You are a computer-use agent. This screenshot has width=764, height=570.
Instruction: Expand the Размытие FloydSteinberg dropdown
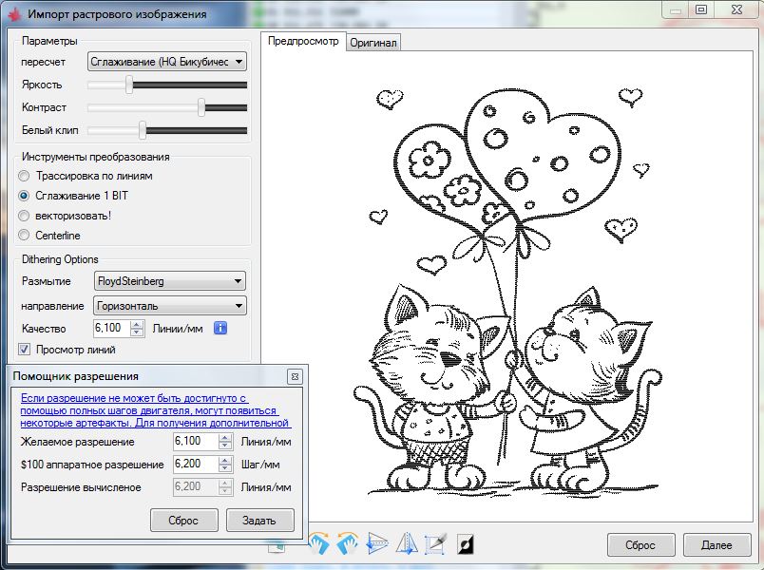coord(170,281)
